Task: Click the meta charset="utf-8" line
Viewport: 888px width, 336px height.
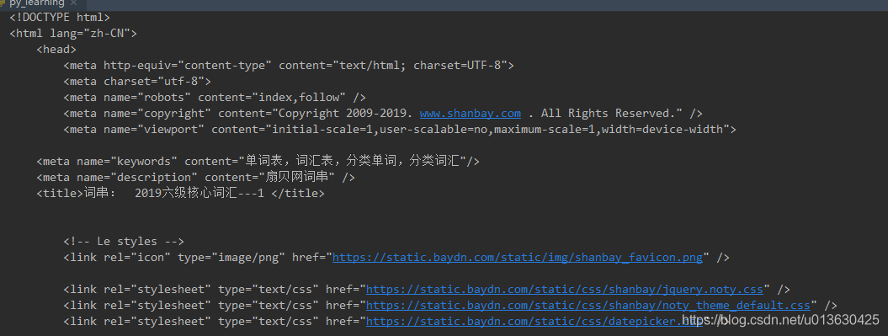Action: click(x=137, y=81)
